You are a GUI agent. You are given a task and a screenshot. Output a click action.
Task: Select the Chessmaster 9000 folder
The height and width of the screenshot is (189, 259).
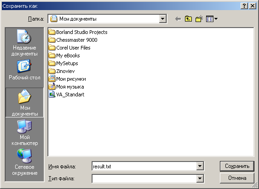point(73,40)
